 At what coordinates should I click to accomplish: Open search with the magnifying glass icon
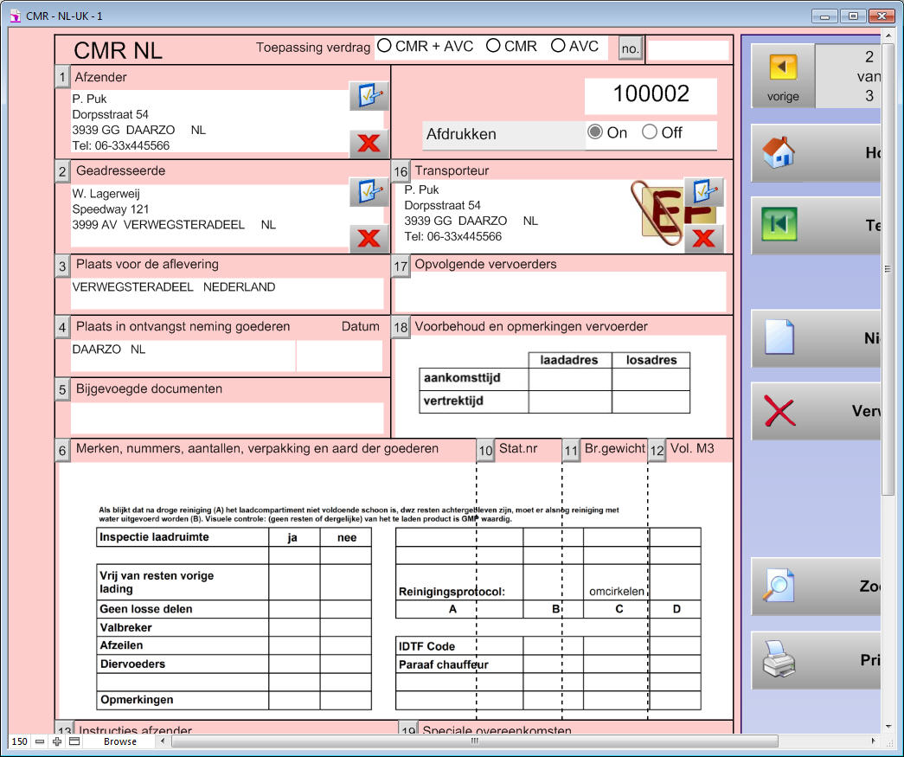pyautogui.click(x=779, y=586)
